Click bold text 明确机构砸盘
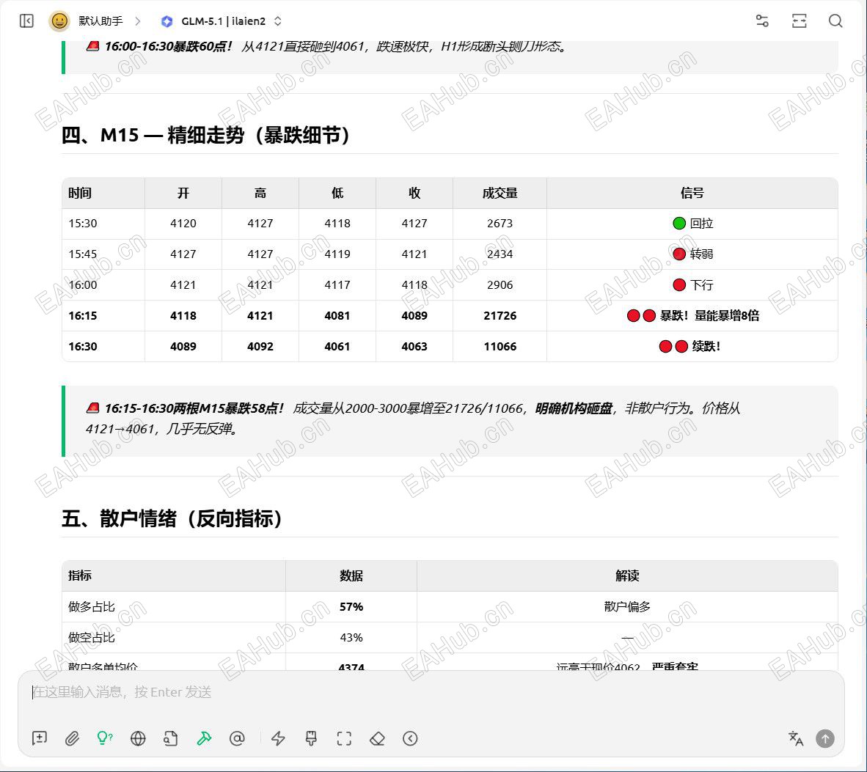This screenshot has width=867, height=772. [574, 408]
